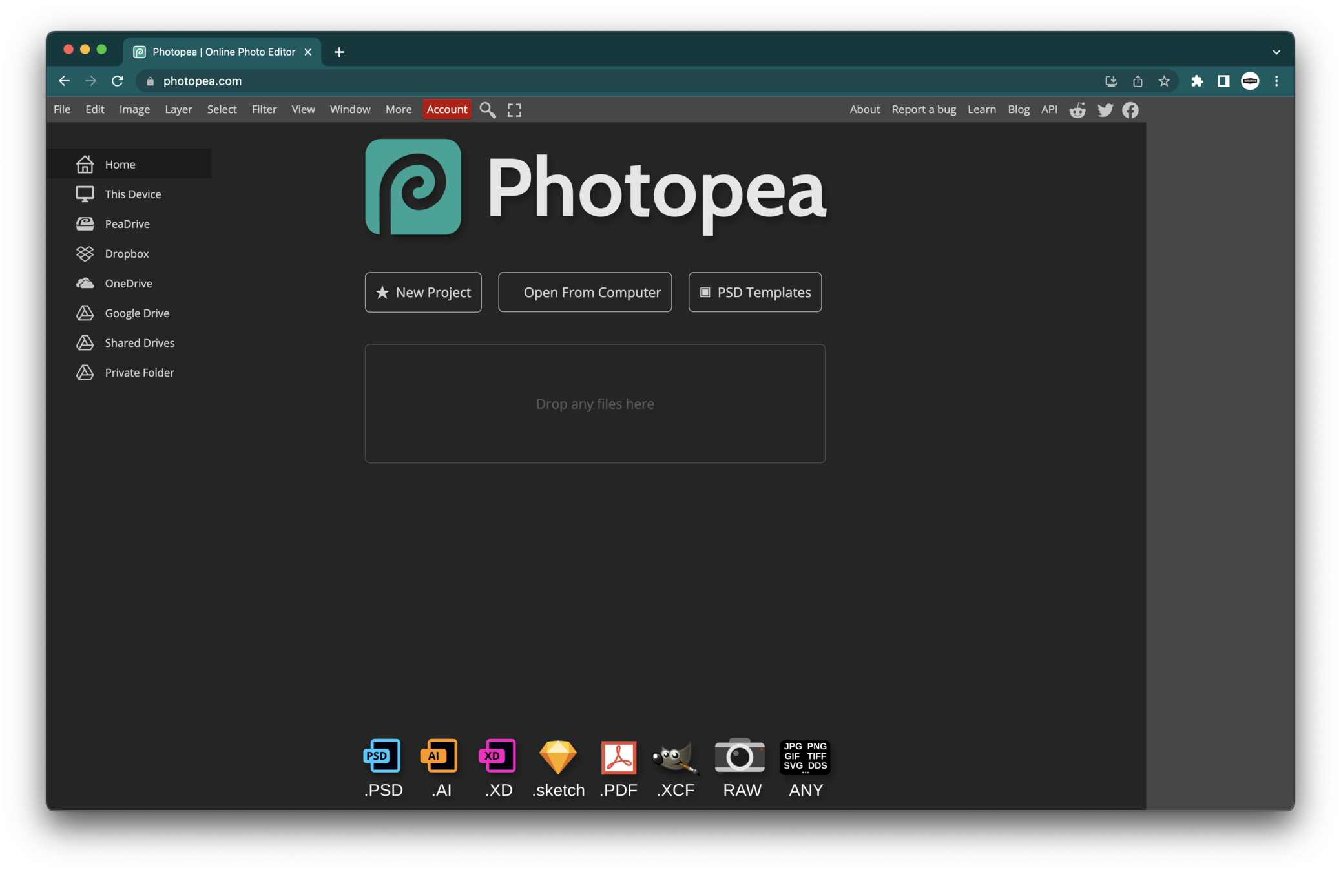
Task: Open Photopea's Reddit page icon
Action: pyautogui.click(x=1077, y=110)
